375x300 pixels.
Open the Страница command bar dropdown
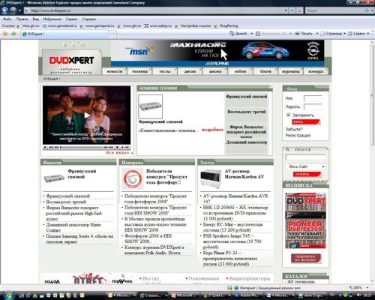pos(333,34)
